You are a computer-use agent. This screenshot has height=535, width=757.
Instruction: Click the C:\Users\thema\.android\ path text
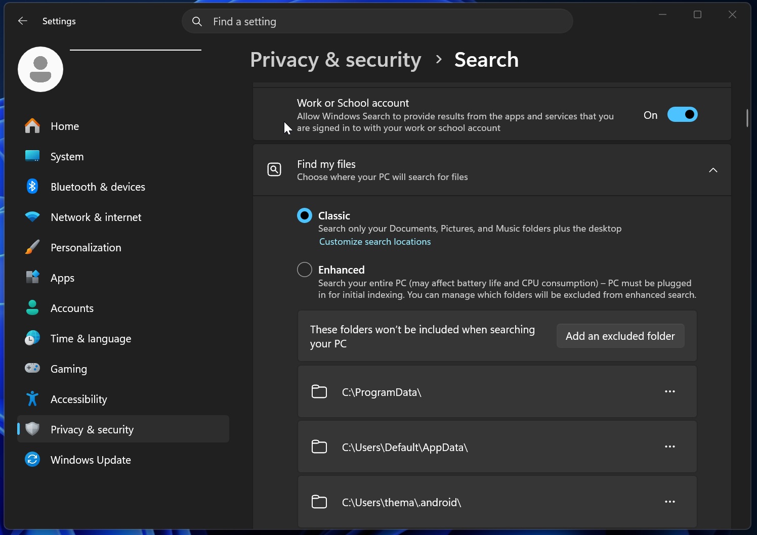point(401,502)
